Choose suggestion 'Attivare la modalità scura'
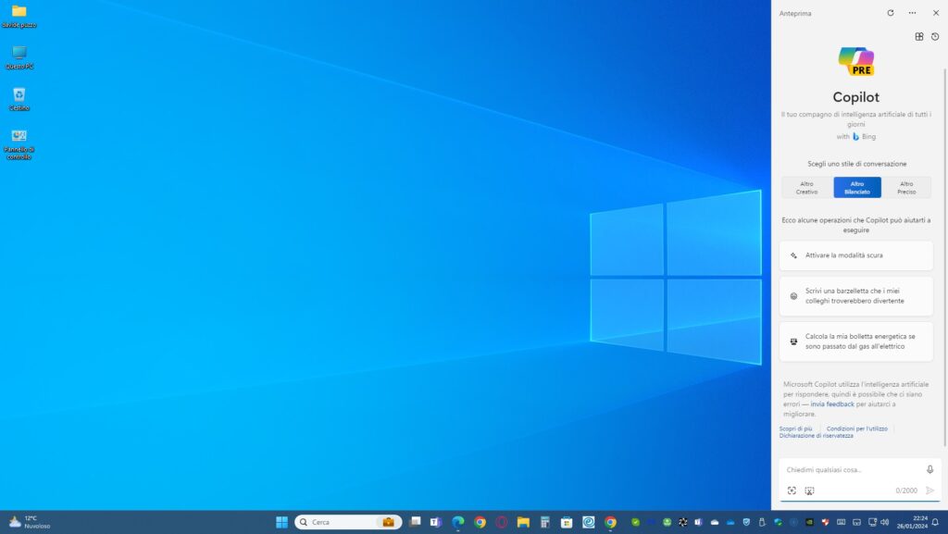The height and width of the screenshot is (534, 948). [856, 255]
